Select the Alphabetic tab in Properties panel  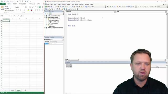point(47,42)
